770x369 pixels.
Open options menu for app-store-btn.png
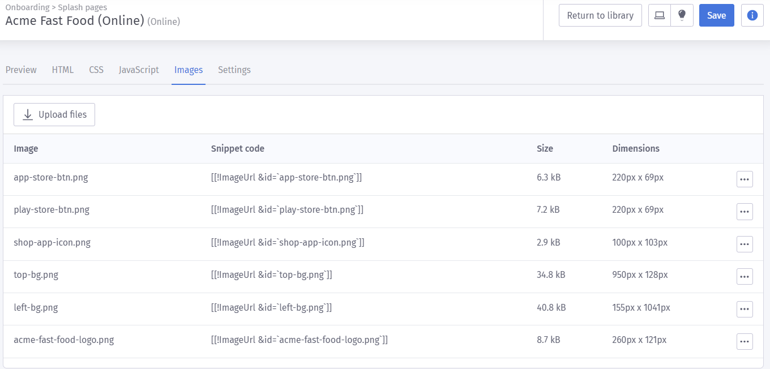[745, 179]
